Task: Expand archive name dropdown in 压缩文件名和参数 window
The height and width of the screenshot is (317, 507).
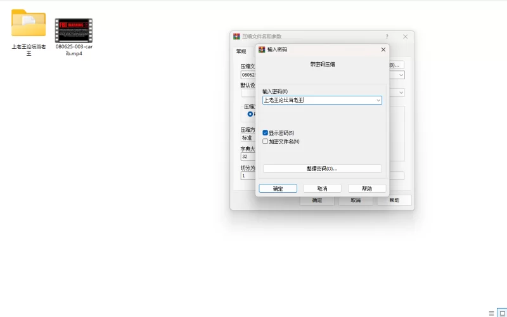Action: pos(401,75)
